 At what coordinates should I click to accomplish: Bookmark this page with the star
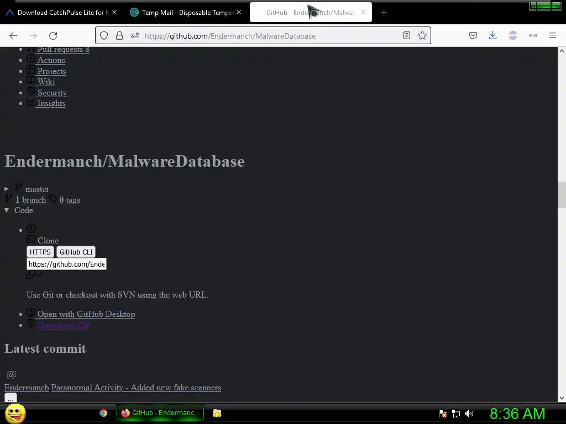point(422,35)
